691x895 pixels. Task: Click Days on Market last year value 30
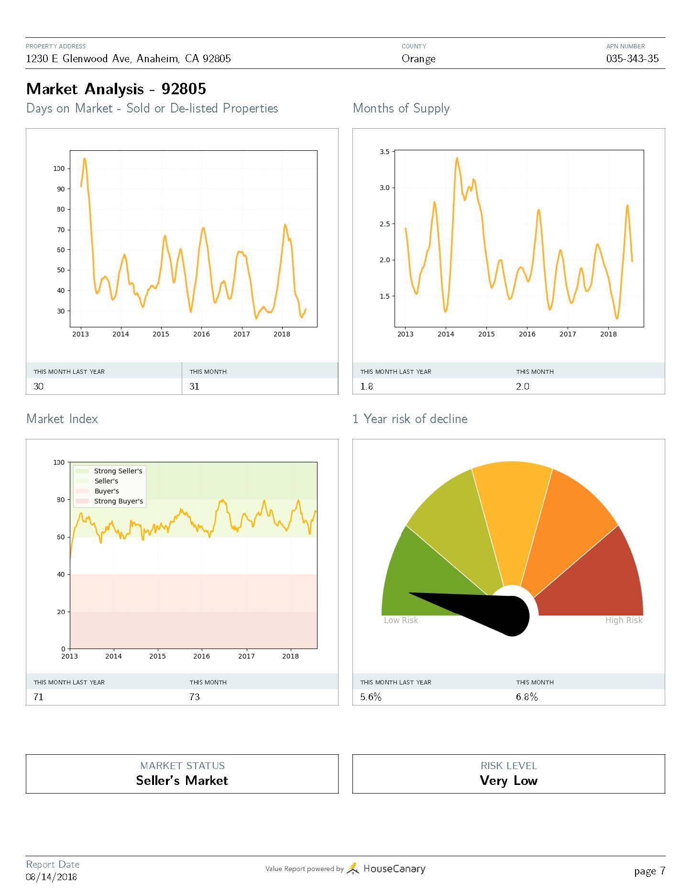pyautogui.click(x=38, y=386)
